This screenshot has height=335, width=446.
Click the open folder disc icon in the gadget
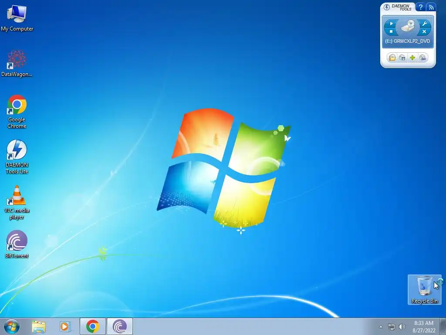pyautogui.click(x=392, y=58)
